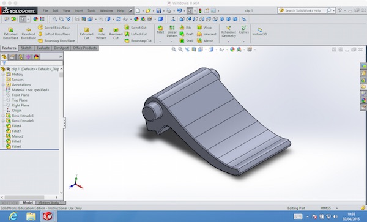367x222 pixels.
Task: Start an Extruded Cut
Action: (x=86, y=34)
